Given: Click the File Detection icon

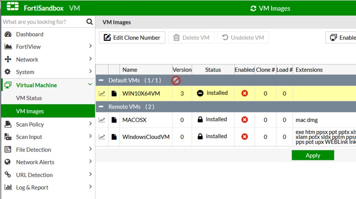Looking at the screenshot, I should click(x=8, y=149).
